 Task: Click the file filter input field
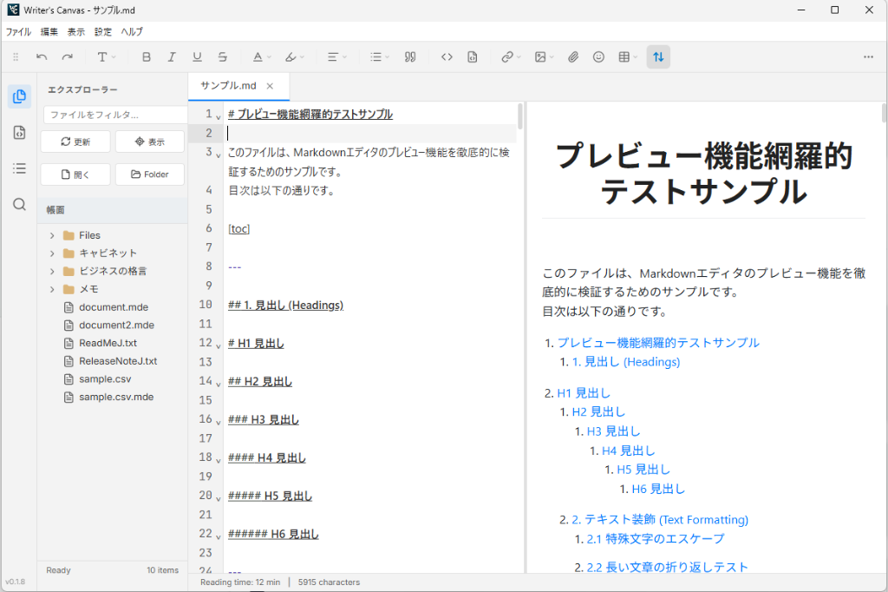pyautogui.click(x=115, y=115)
